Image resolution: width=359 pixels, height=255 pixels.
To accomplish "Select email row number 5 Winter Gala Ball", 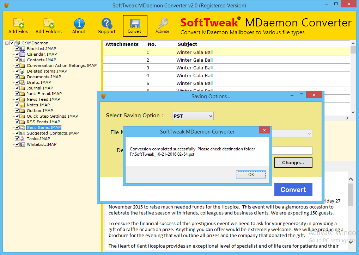I will (x=226, y=83).
